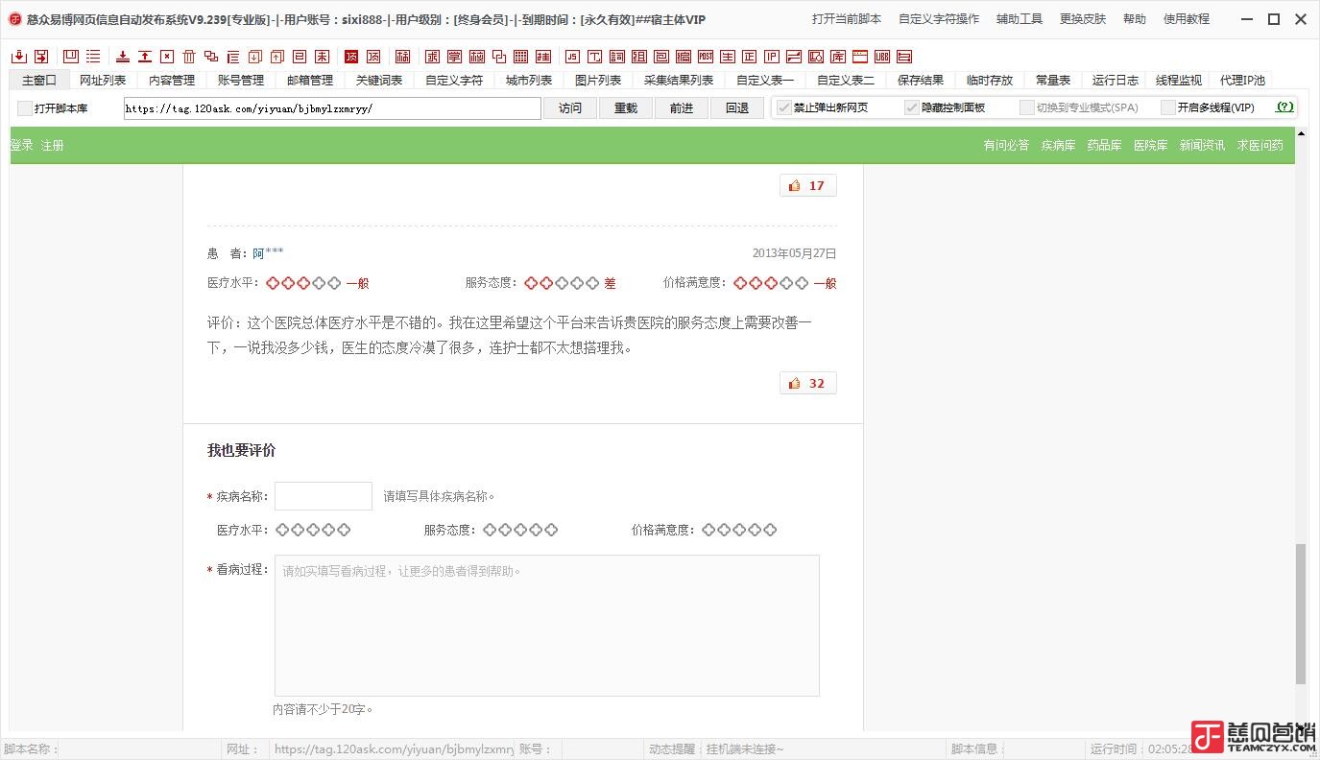This screenshot has width=1320, height=760.
Task: Click the 前进 forward button
Action: pos(682,107)
